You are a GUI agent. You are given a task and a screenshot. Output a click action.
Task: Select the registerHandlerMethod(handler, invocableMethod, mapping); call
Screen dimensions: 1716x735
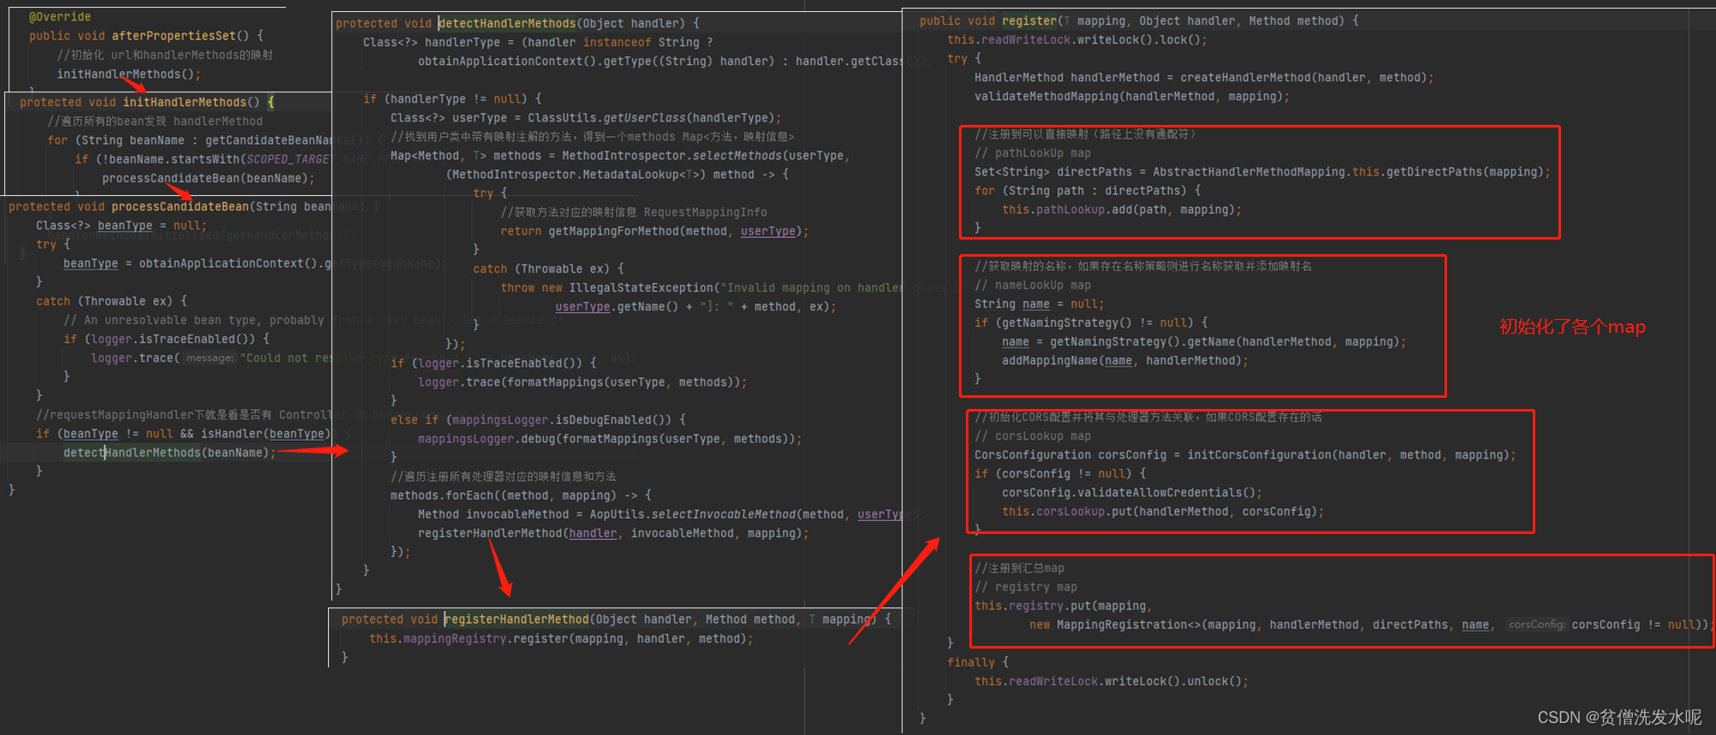[613, 533]
